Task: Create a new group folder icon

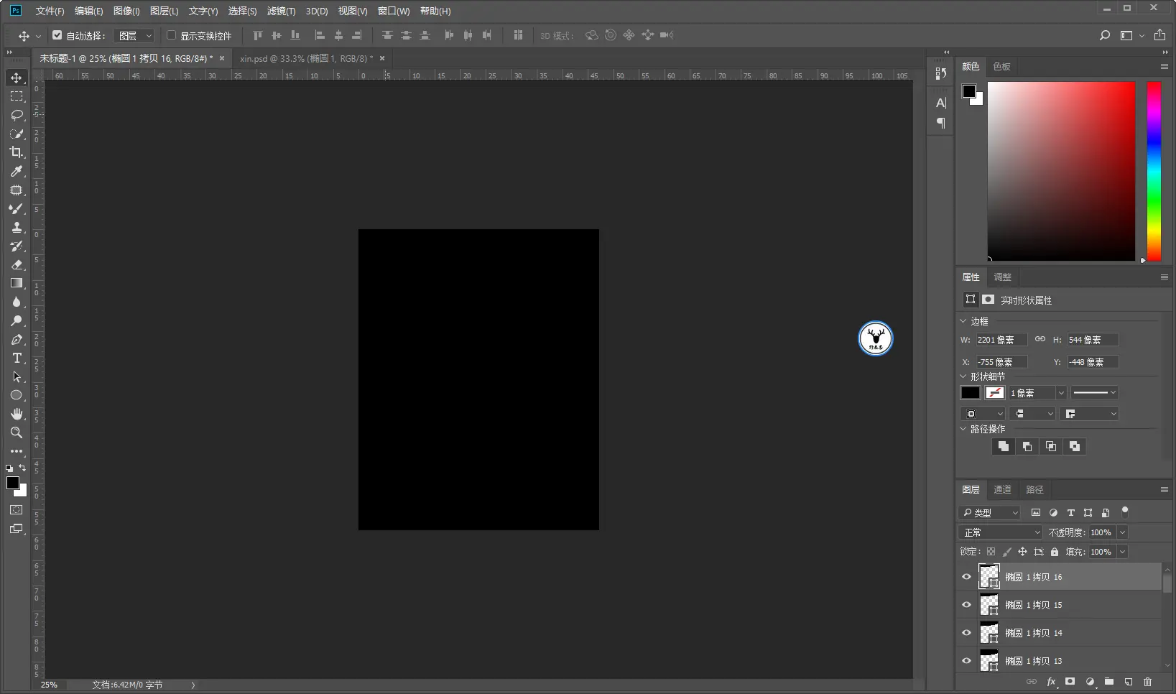Action: click(x=1108, y=681)
